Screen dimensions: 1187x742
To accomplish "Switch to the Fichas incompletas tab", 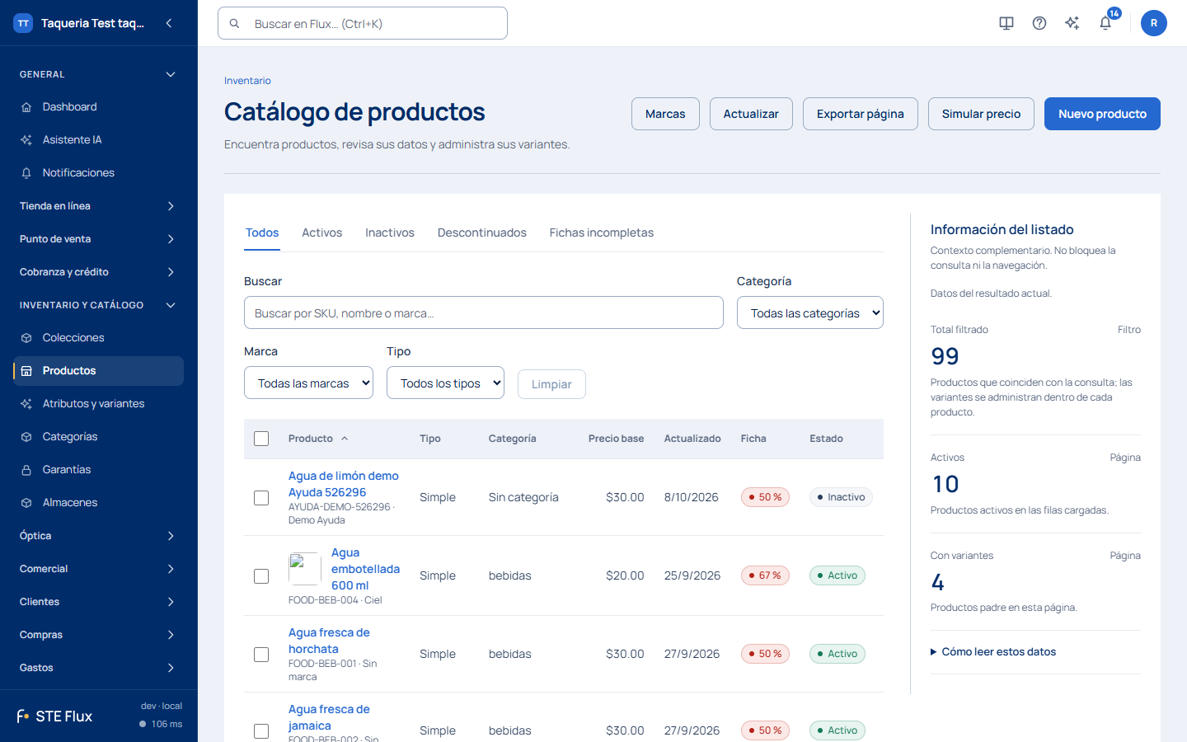I will pyautogui.click(x=602, y=233).
